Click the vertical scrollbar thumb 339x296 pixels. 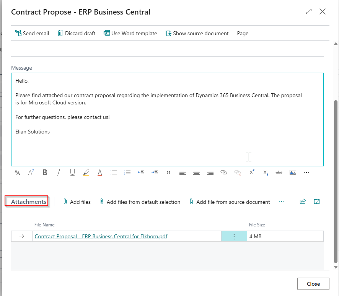(336, 182)
